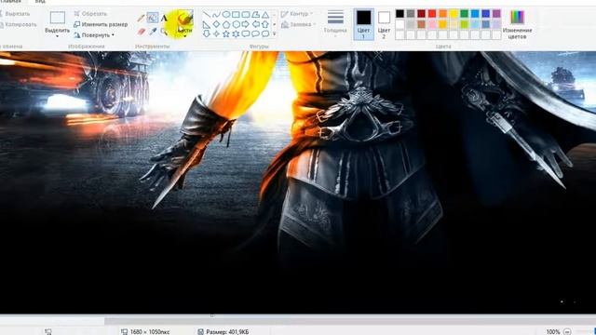Choose the Cloud callout shape
Viewport: 596px width, 335px height.
pyautogui.click(x=265, y=33)
